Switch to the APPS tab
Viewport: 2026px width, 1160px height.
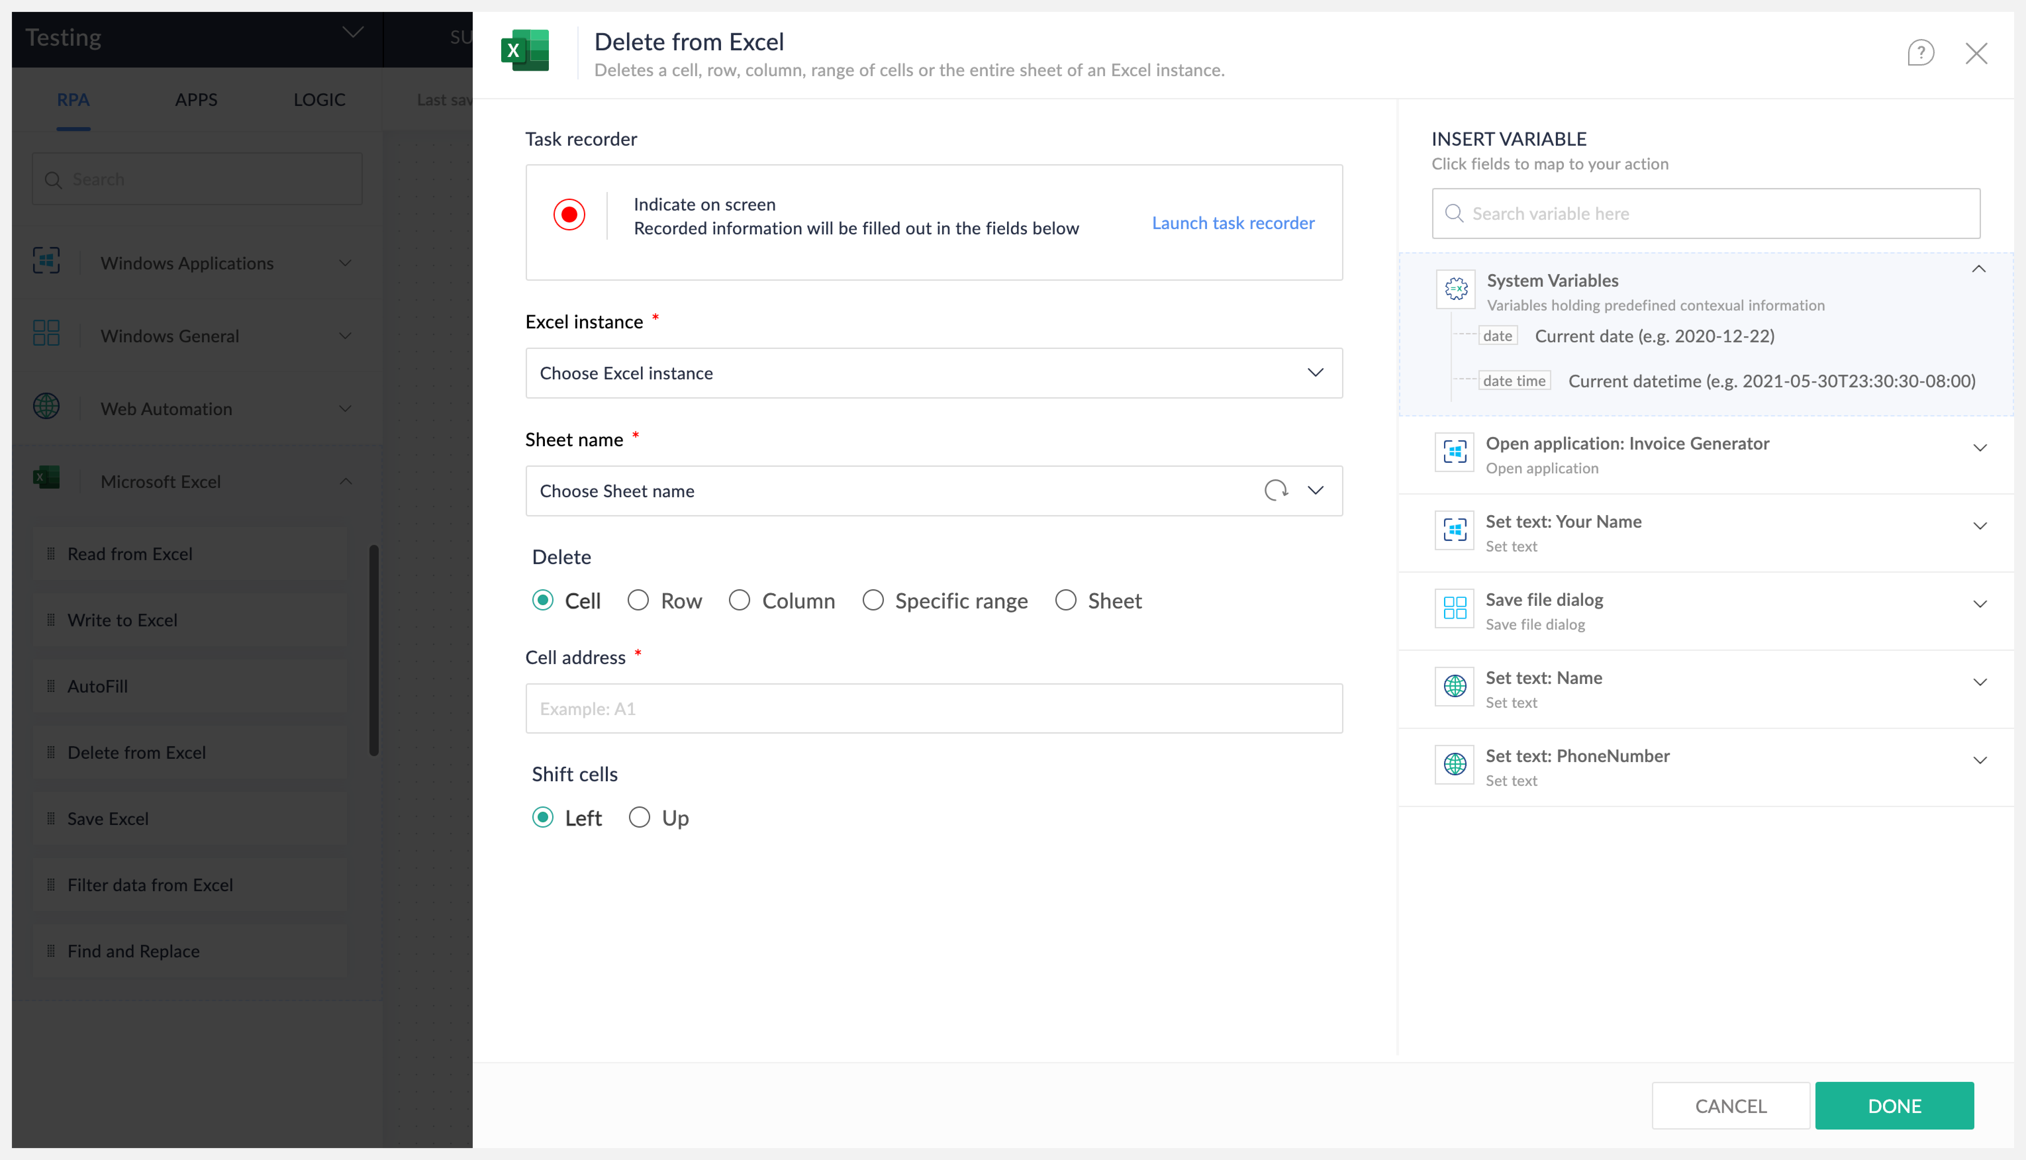(196, 100)
